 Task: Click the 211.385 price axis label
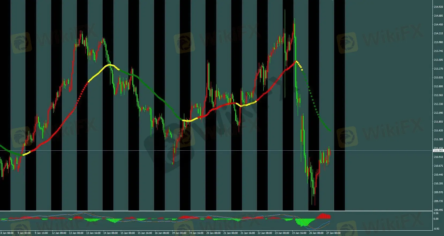pos(438,139)
